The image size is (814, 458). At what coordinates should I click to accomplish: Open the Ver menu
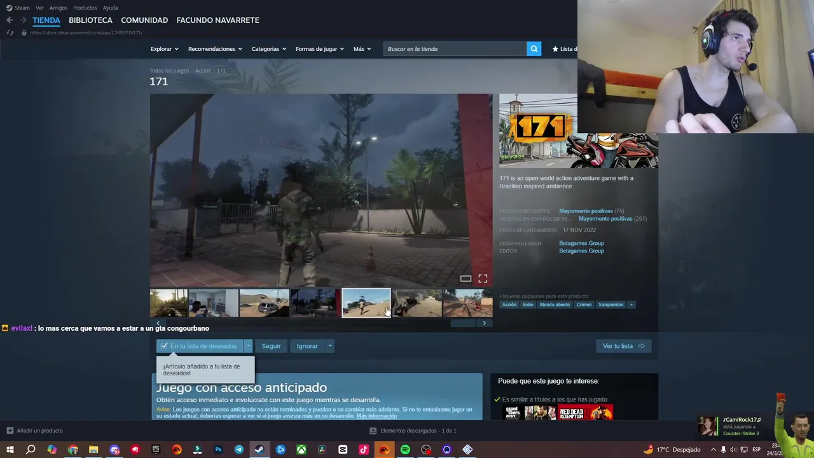pyautogui.click(x=39, y=8)
